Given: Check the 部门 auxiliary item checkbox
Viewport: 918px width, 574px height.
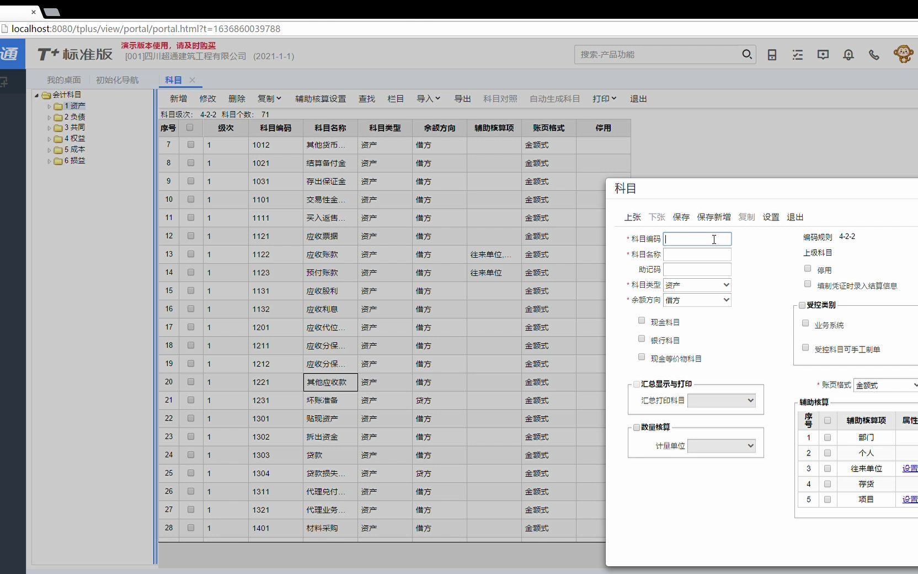Looking at the screenshot, I should [x=828, y=437].
